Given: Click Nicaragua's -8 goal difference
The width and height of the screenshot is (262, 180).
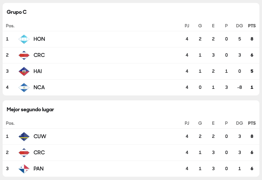Looking at the screenshot, I should tap(239, 87).
